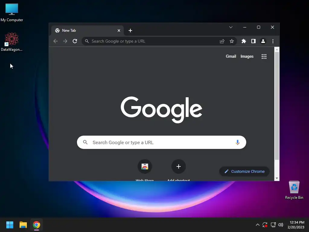The width and height of the screenshot is (309, 232).
Task: Open the volume tray icon
Action: [280, 225]
